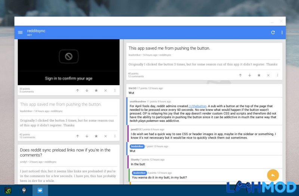Open the hamburger navigation menu
299x196 pixels.
click(20, 32)
